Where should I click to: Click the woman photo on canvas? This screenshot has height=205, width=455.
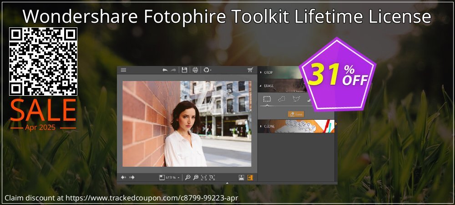[x=187, y=124]
